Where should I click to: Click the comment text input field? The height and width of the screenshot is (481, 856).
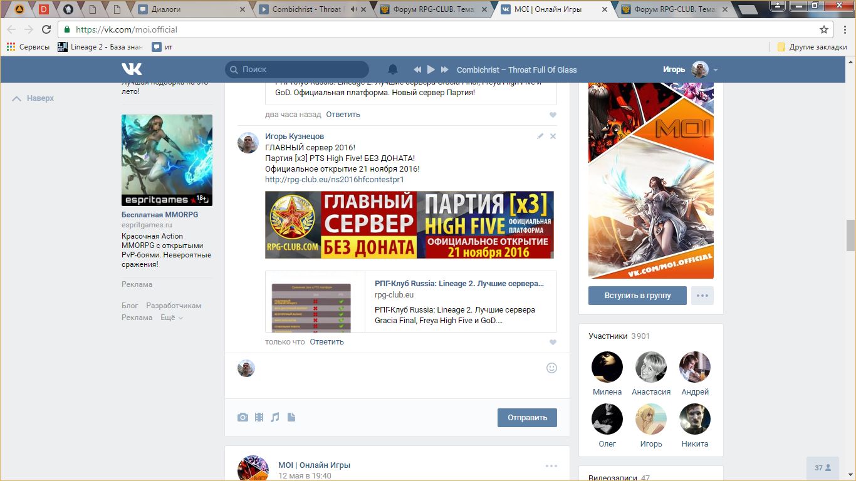tap(401, 368)
